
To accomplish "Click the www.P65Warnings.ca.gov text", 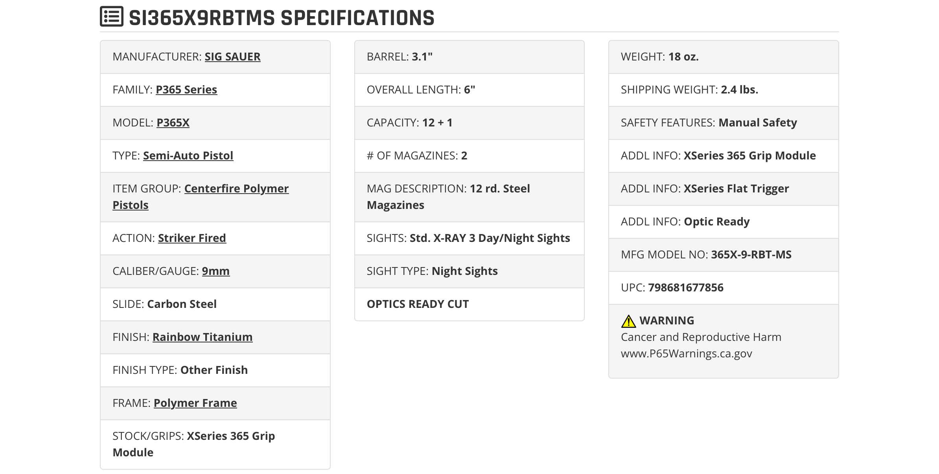I will [687, 353].
